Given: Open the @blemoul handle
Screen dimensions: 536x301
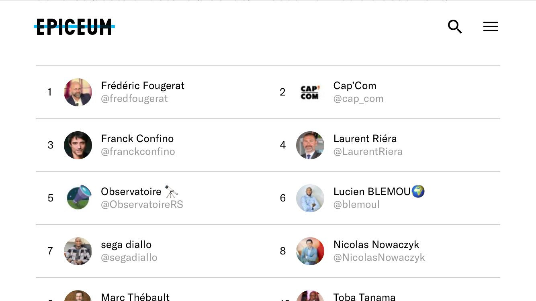Looking at the screenshot, I should point(356,205).
